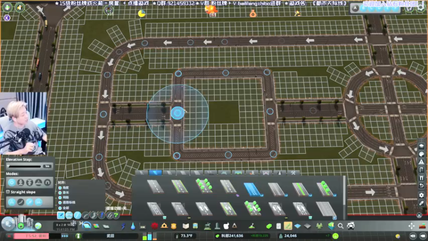Viewport: 428px width, 241px height.
Task: Select the selected blue medium roads tab
Action: coord(155,172)
